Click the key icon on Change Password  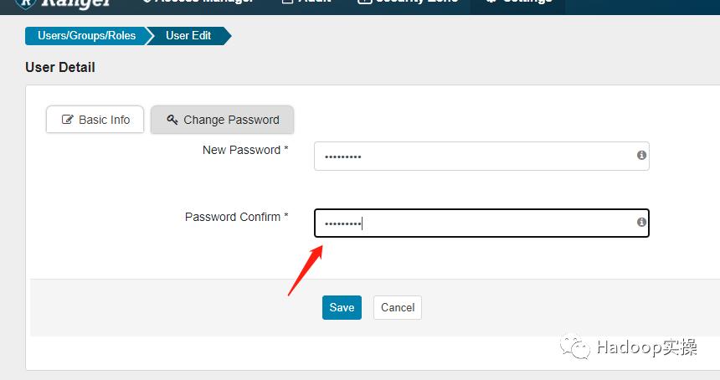172,120
